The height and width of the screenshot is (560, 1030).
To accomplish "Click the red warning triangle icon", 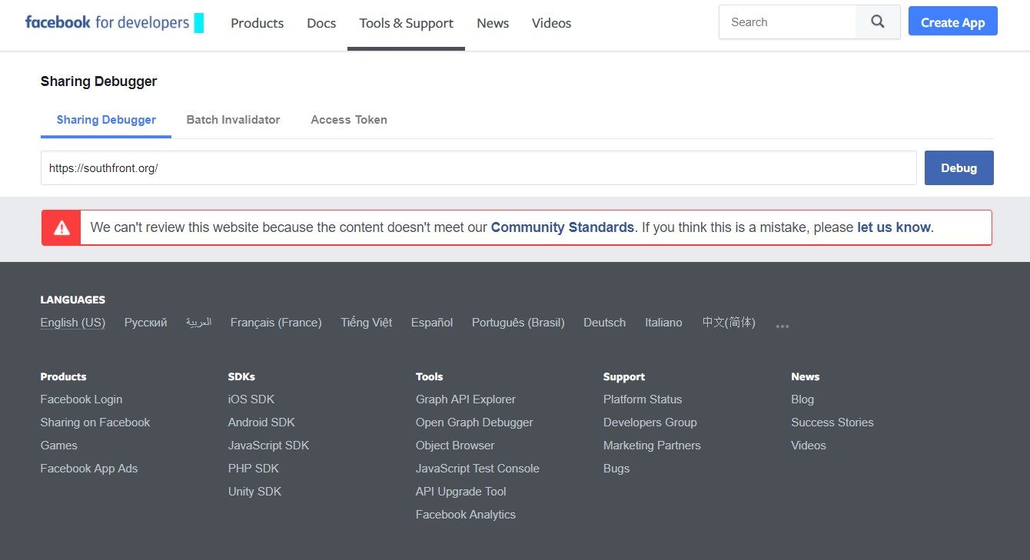I will click(x=61, y=227).
